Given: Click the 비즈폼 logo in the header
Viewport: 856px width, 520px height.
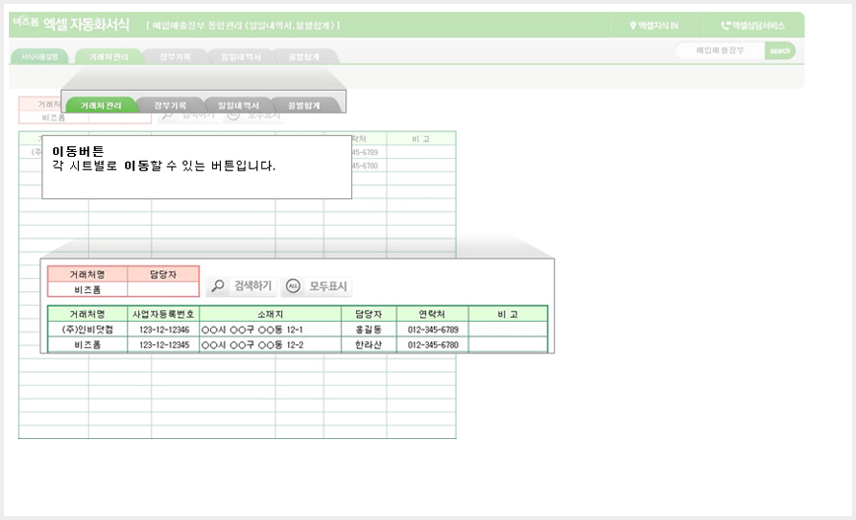Looking at the screenshot, I should (26, 22).
